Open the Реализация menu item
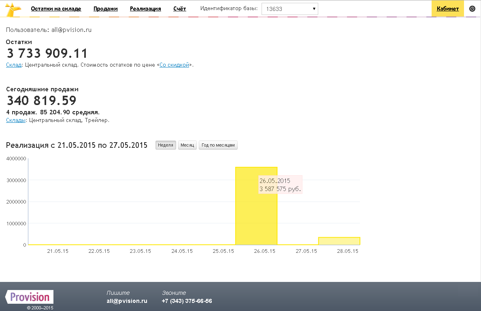Viewport: 481px width, 311px height. [145, 9]
